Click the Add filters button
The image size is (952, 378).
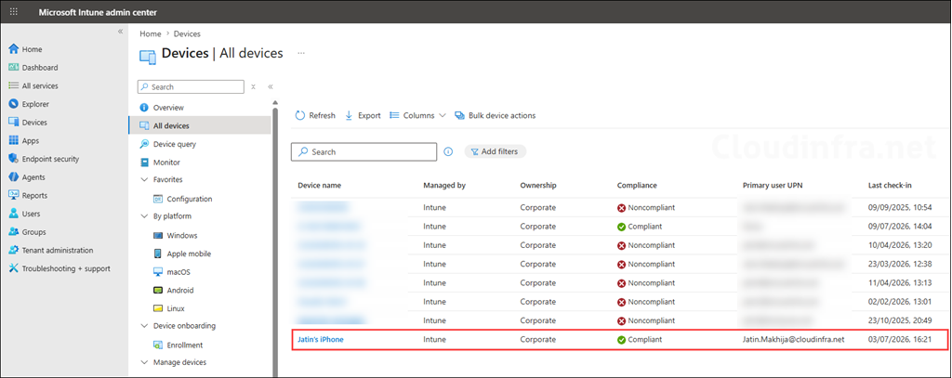click(495, 151)
